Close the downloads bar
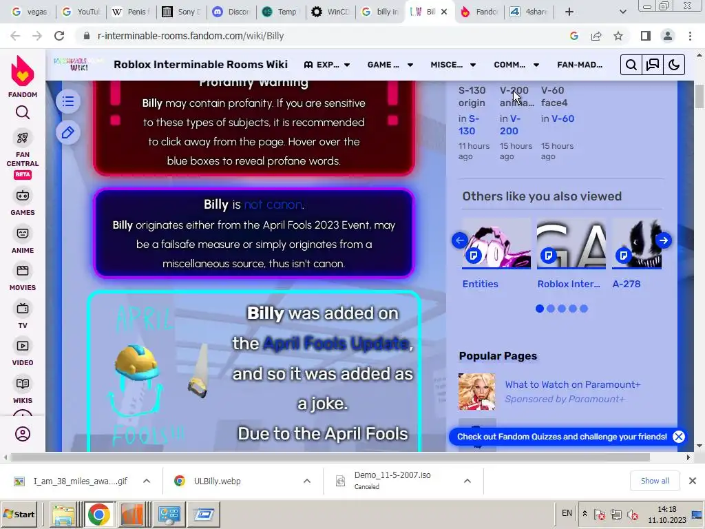Screen dimensions: 705x529 [x=693, y=481]
